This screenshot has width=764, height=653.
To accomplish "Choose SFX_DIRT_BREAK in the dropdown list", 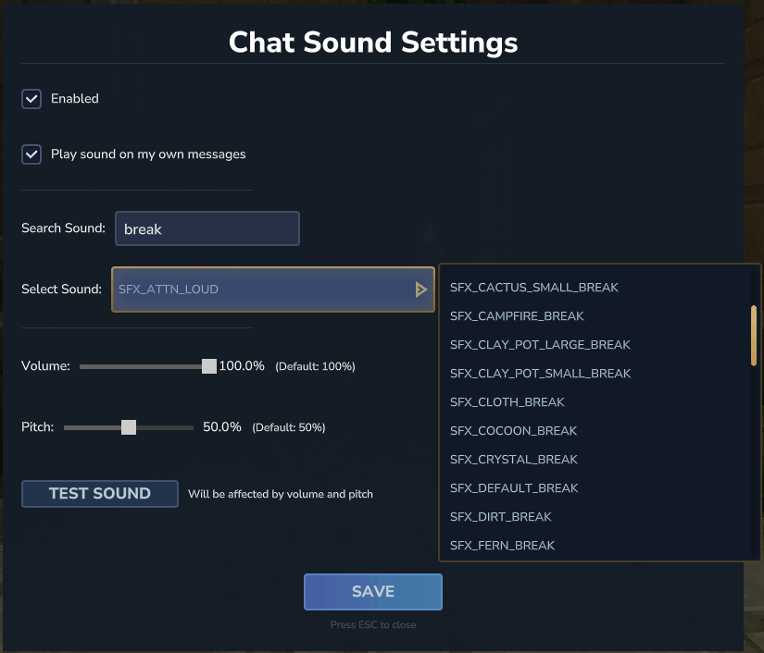I will pyautogui.click(x=500, y=517).
